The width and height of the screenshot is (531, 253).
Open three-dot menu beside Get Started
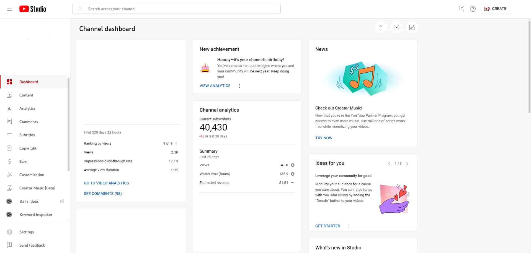pos(348,226)
